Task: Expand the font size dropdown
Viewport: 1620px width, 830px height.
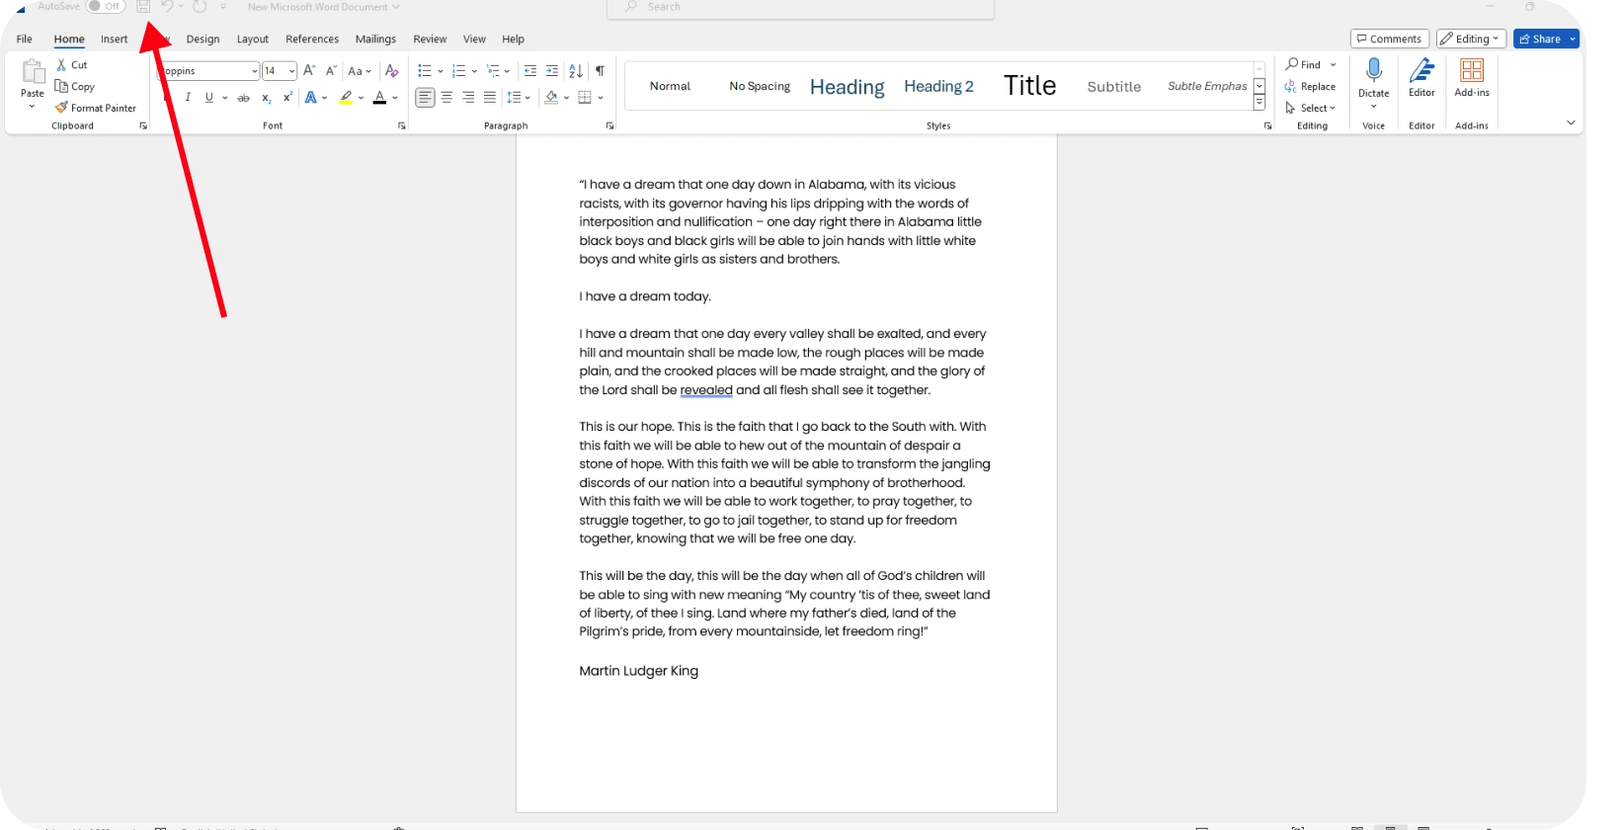Action: click(291, 71)
